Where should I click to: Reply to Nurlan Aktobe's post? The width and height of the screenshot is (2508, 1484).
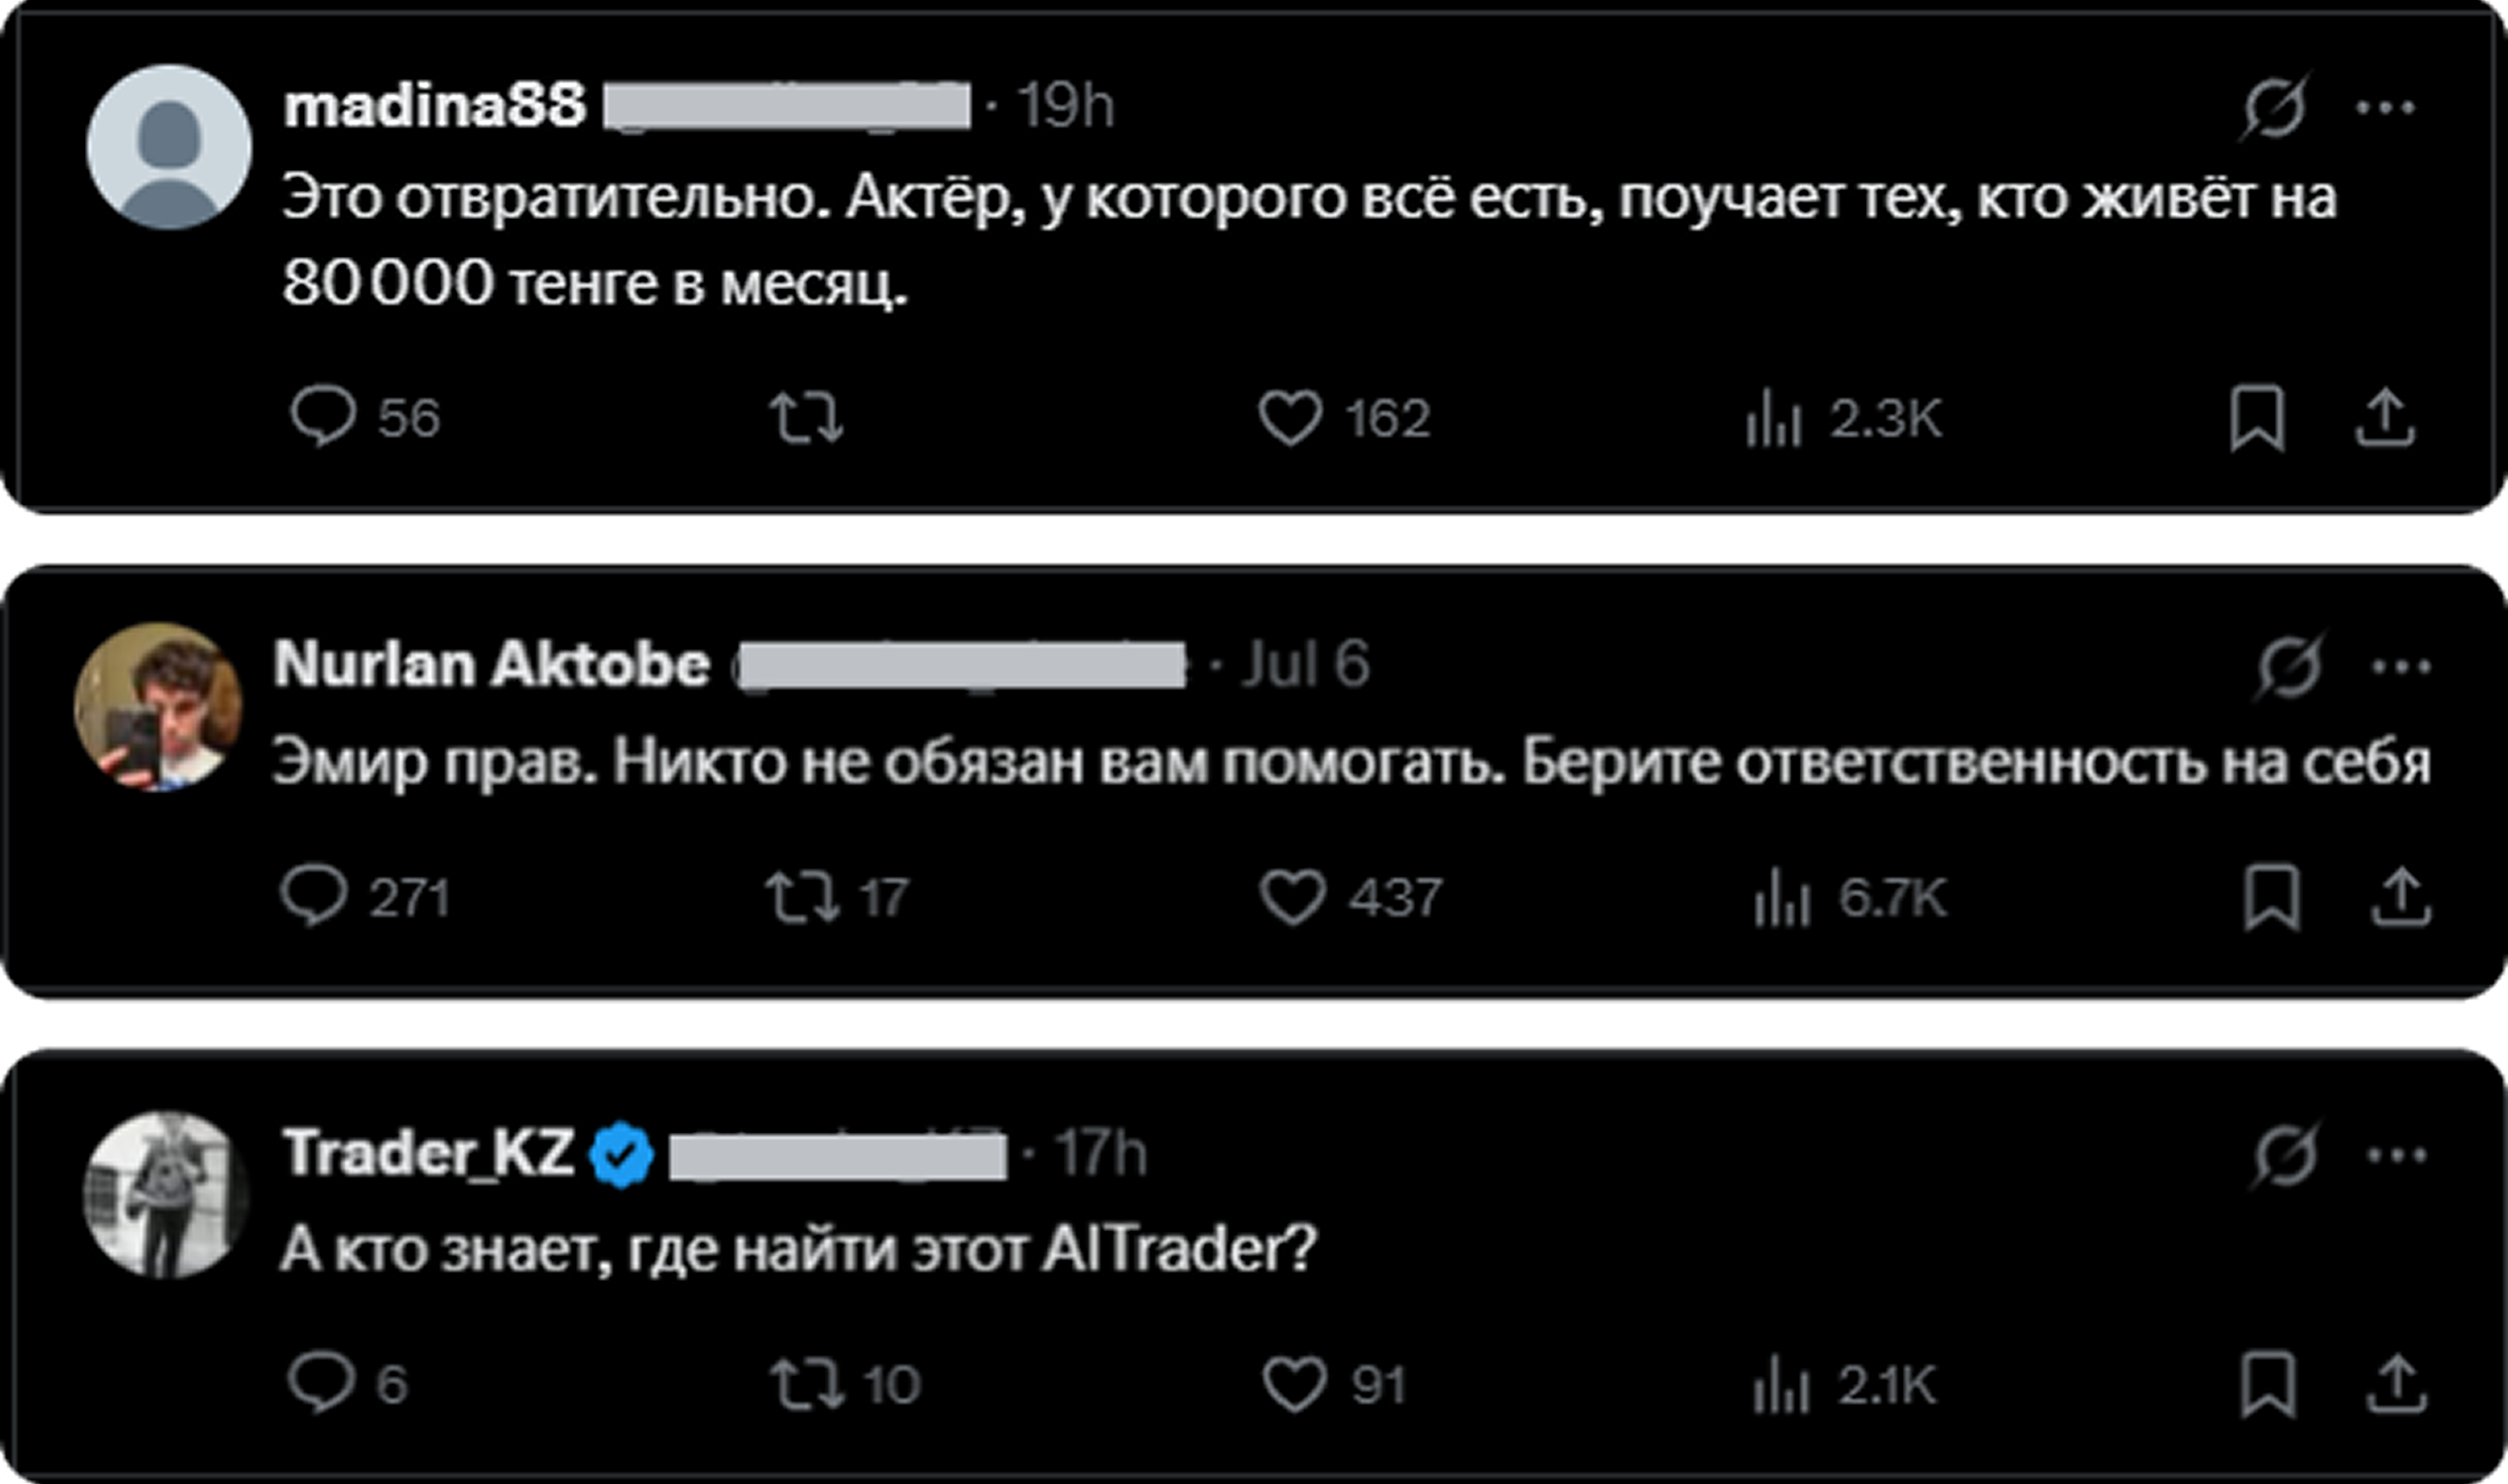coord(314,896)
